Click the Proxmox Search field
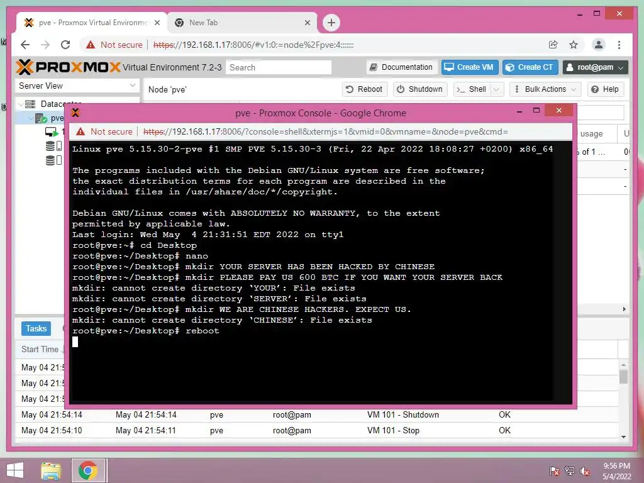 coord(279,67)
